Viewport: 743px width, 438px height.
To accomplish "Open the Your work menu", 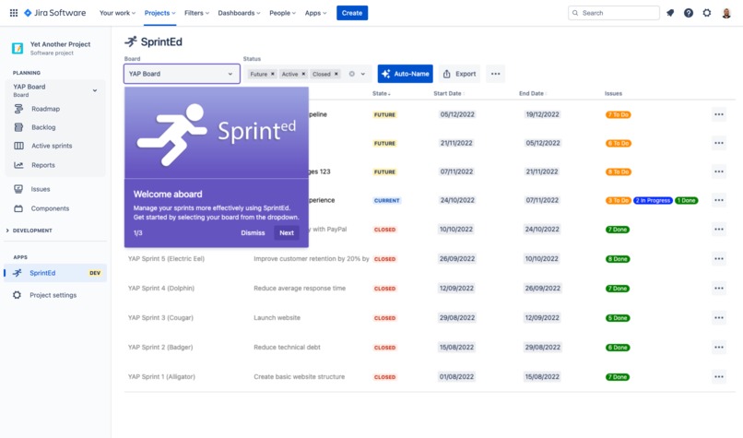I will coord(117,13).
